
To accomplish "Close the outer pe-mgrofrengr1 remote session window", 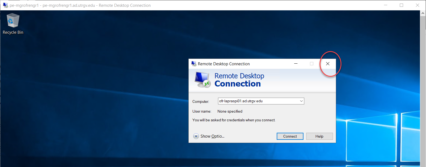I will point(417,5).
